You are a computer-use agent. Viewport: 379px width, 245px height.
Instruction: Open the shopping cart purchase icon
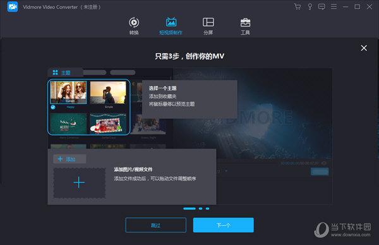(298, 6)
